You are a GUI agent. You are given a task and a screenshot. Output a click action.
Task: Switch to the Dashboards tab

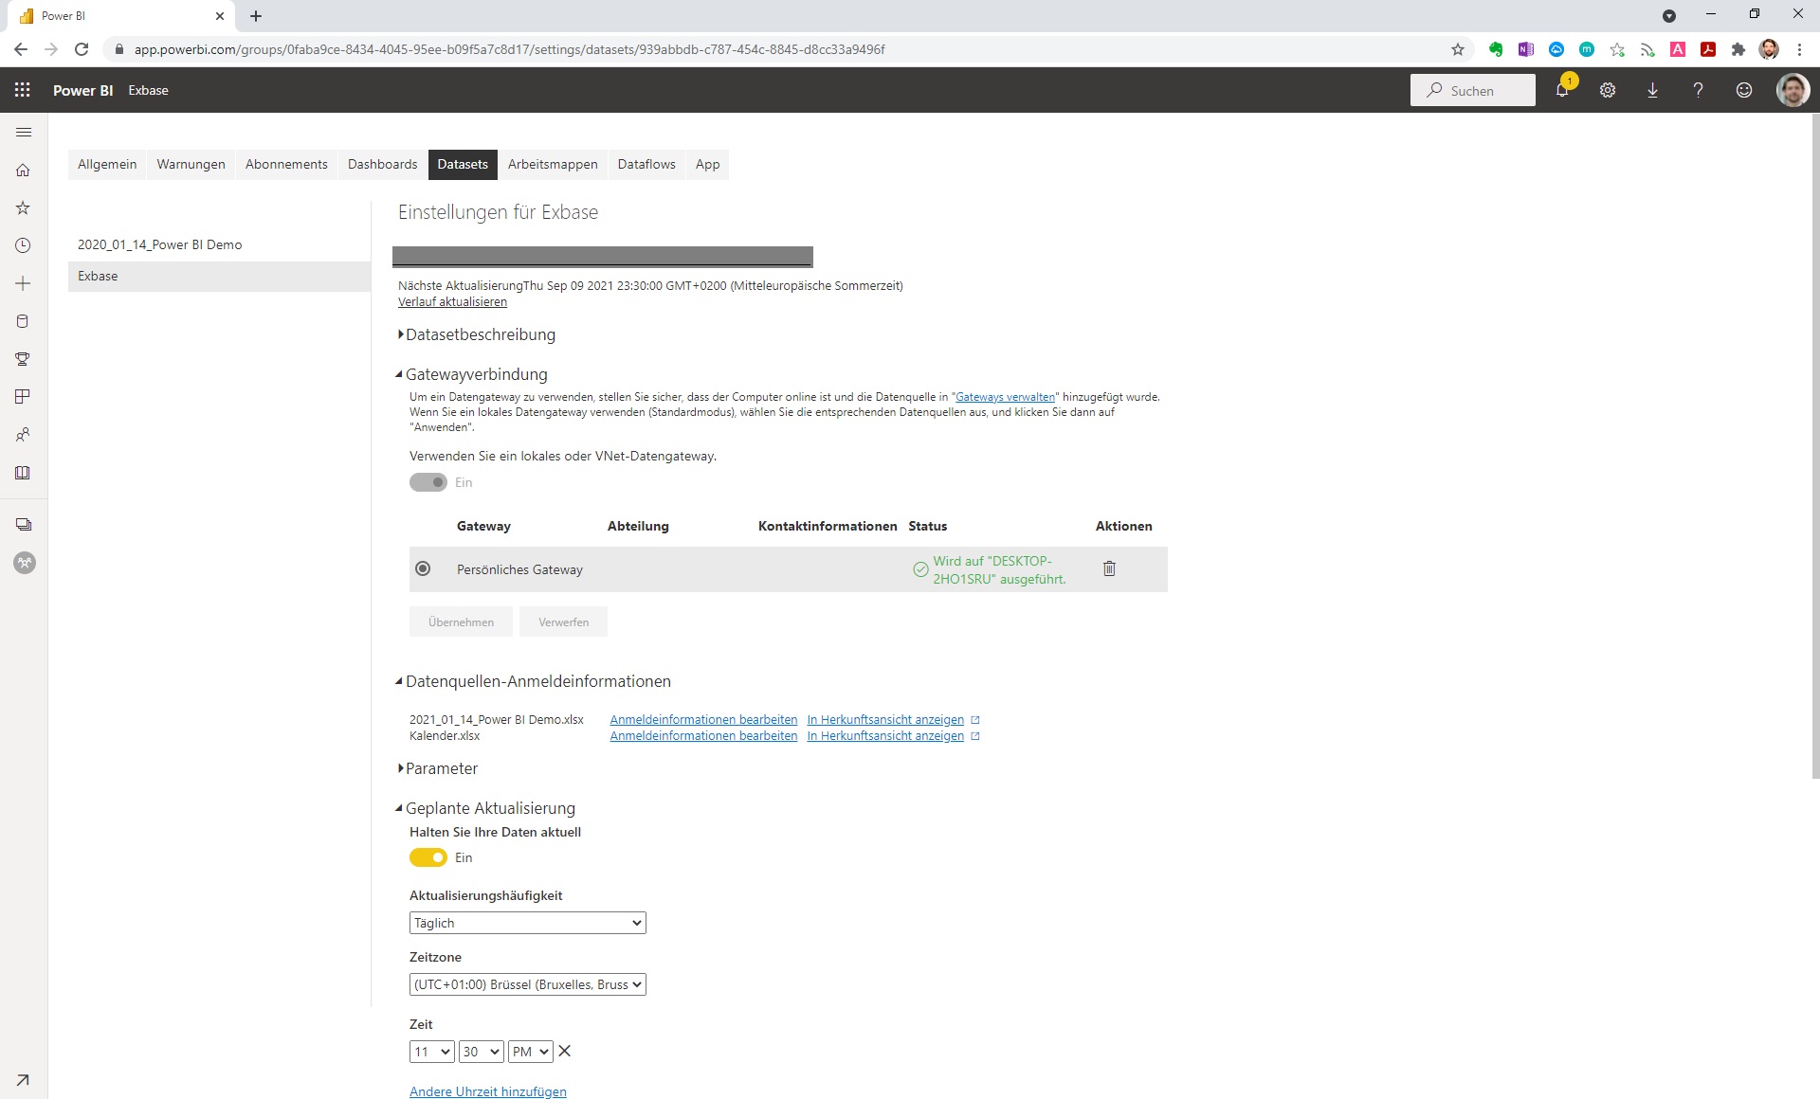pyautogui.click(x=382, y=164)
